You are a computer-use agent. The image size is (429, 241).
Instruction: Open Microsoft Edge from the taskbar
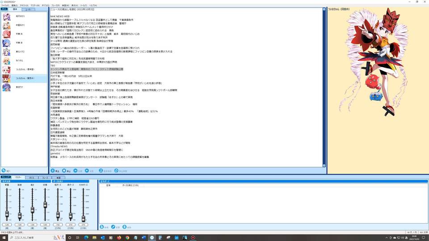coord(86,237)
